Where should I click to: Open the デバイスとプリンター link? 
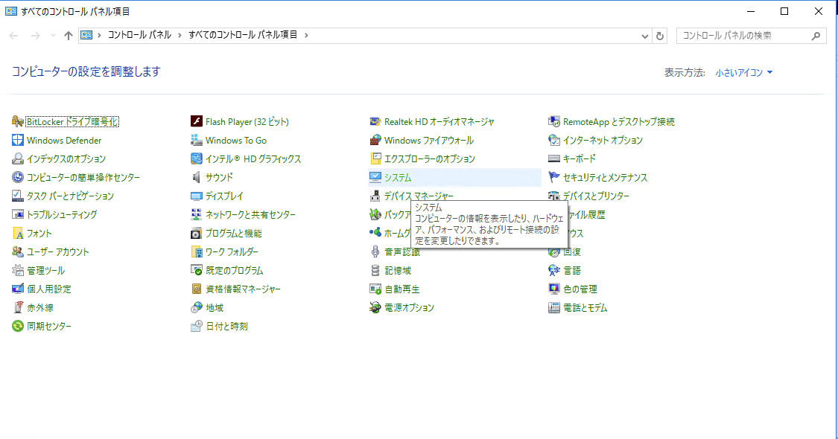pos(596,196)
